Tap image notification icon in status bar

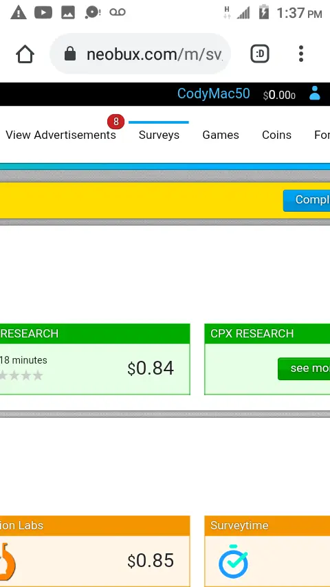(x=68, y=13)
